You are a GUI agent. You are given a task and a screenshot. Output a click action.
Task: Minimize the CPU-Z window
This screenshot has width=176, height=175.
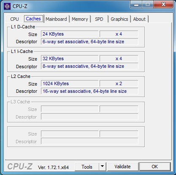136,5
